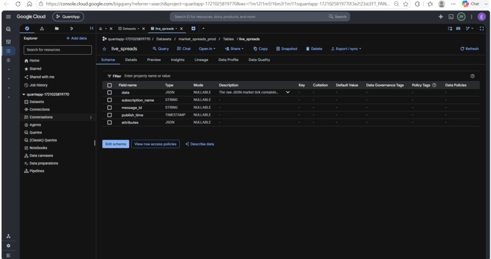Close the live_spreads tab
Image resolution: width=491 pixels, height=259 pixels.
182,29
